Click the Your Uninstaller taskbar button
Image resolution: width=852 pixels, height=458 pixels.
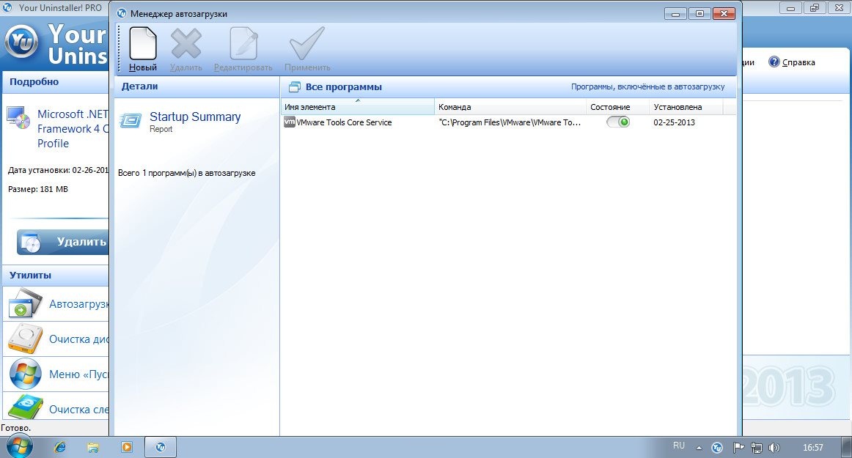coord(161,447)
